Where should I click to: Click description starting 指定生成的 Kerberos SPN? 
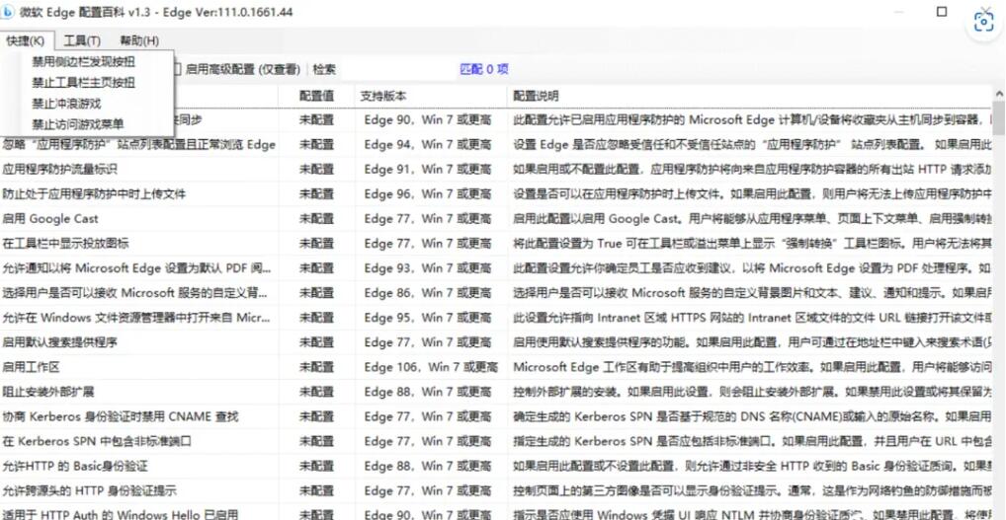[753, 441]
